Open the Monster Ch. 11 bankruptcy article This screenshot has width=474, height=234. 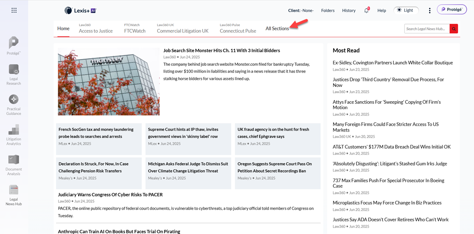pyautogui.click(x=222, y=51)
